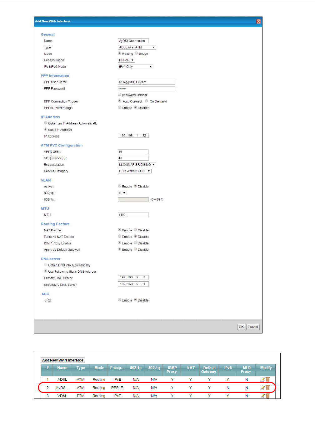Enable Fullcone NAT
Screen dimensions: 315x427
pos(119,236)
